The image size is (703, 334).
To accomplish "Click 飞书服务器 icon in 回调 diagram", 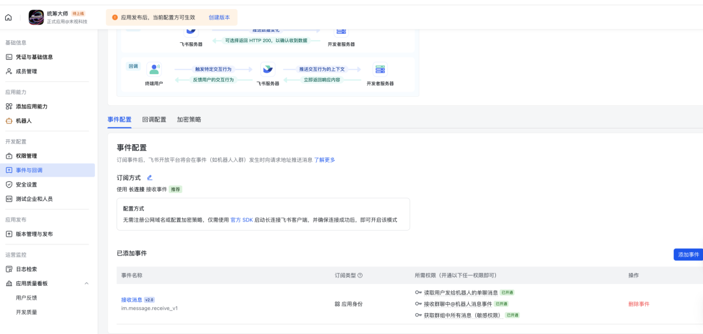I will point(268,70).
